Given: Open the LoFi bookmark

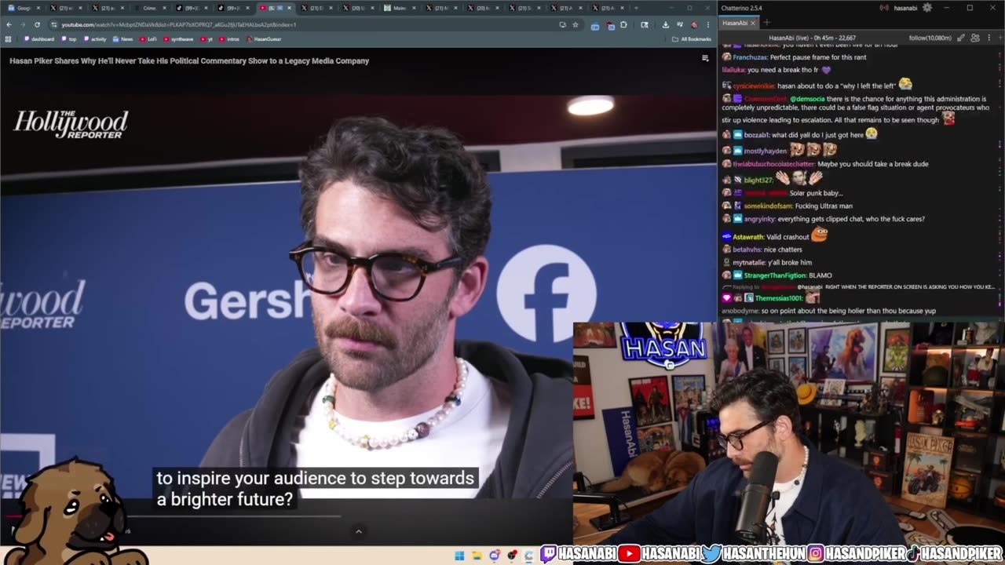Looking at the screenshot, I should (x=150, y=38).
